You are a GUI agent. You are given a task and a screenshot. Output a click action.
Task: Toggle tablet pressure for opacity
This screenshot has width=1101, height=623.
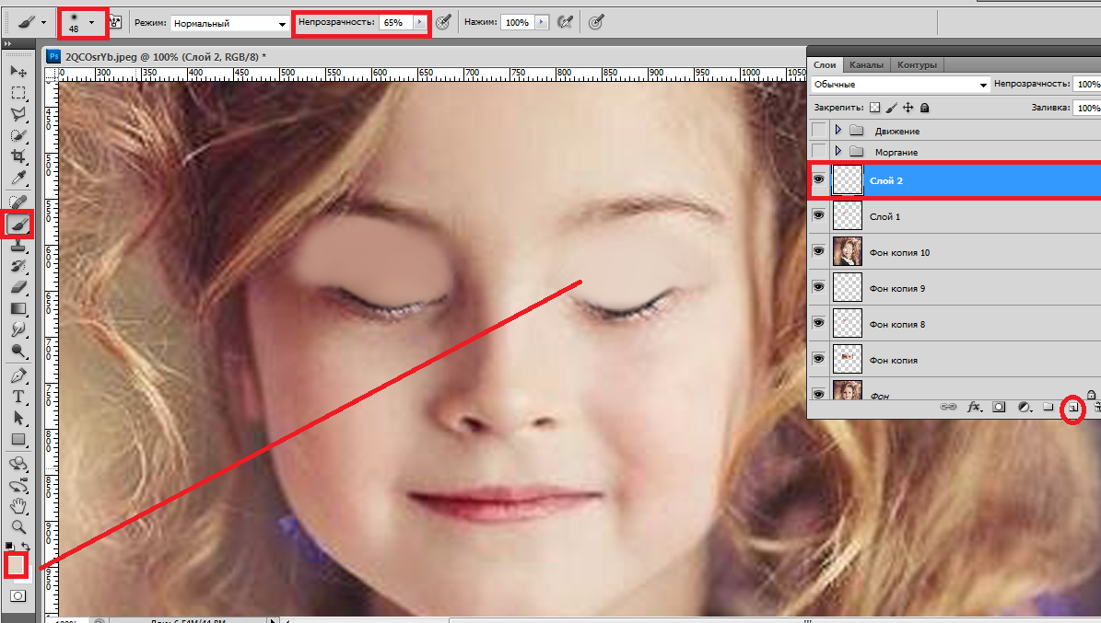(443, 22)
